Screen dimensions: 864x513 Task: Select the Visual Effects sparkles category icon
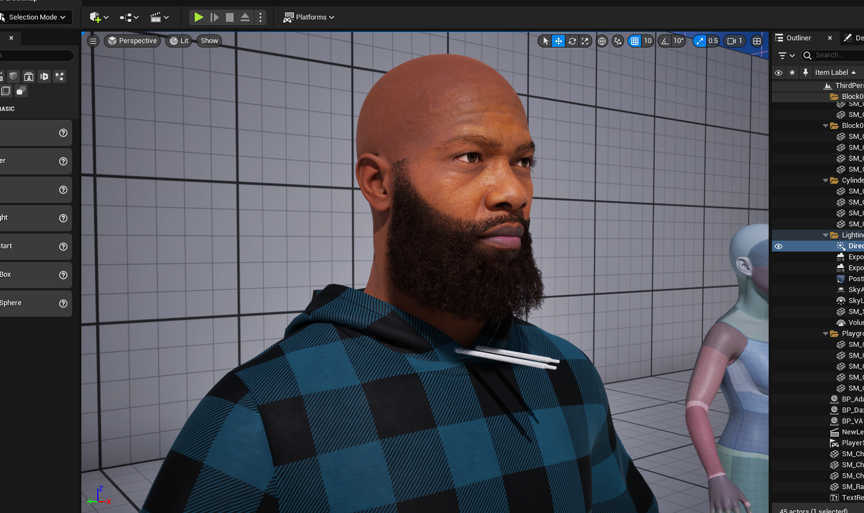59,77
